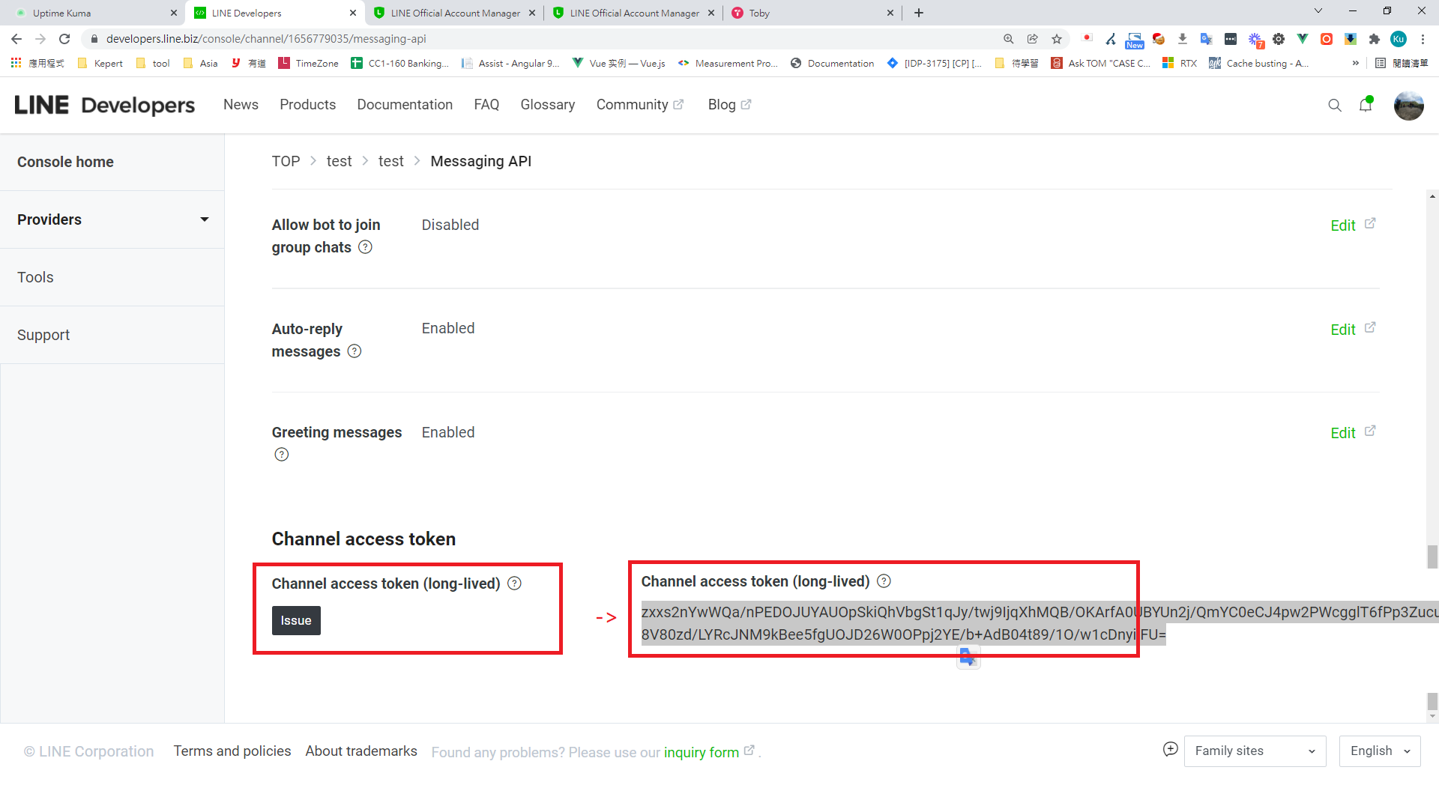The height and width of the screenshot is (794, 1439).
Task: Reload the page using the refresh icon
Action: (x=64, y=39)
